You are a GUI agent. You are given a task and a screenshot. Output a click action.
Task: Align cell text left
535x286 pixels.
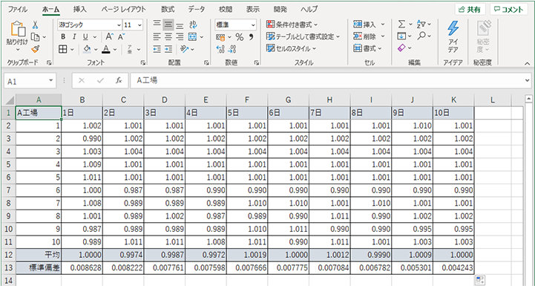[x=157, y=36]
